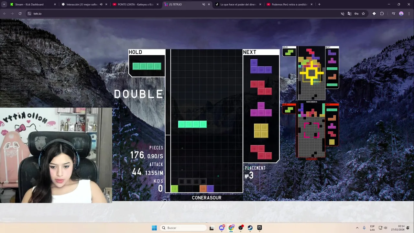Close the PONTE LOKITA tab
The image size is (414, 233).
click(x=158, y=5)
